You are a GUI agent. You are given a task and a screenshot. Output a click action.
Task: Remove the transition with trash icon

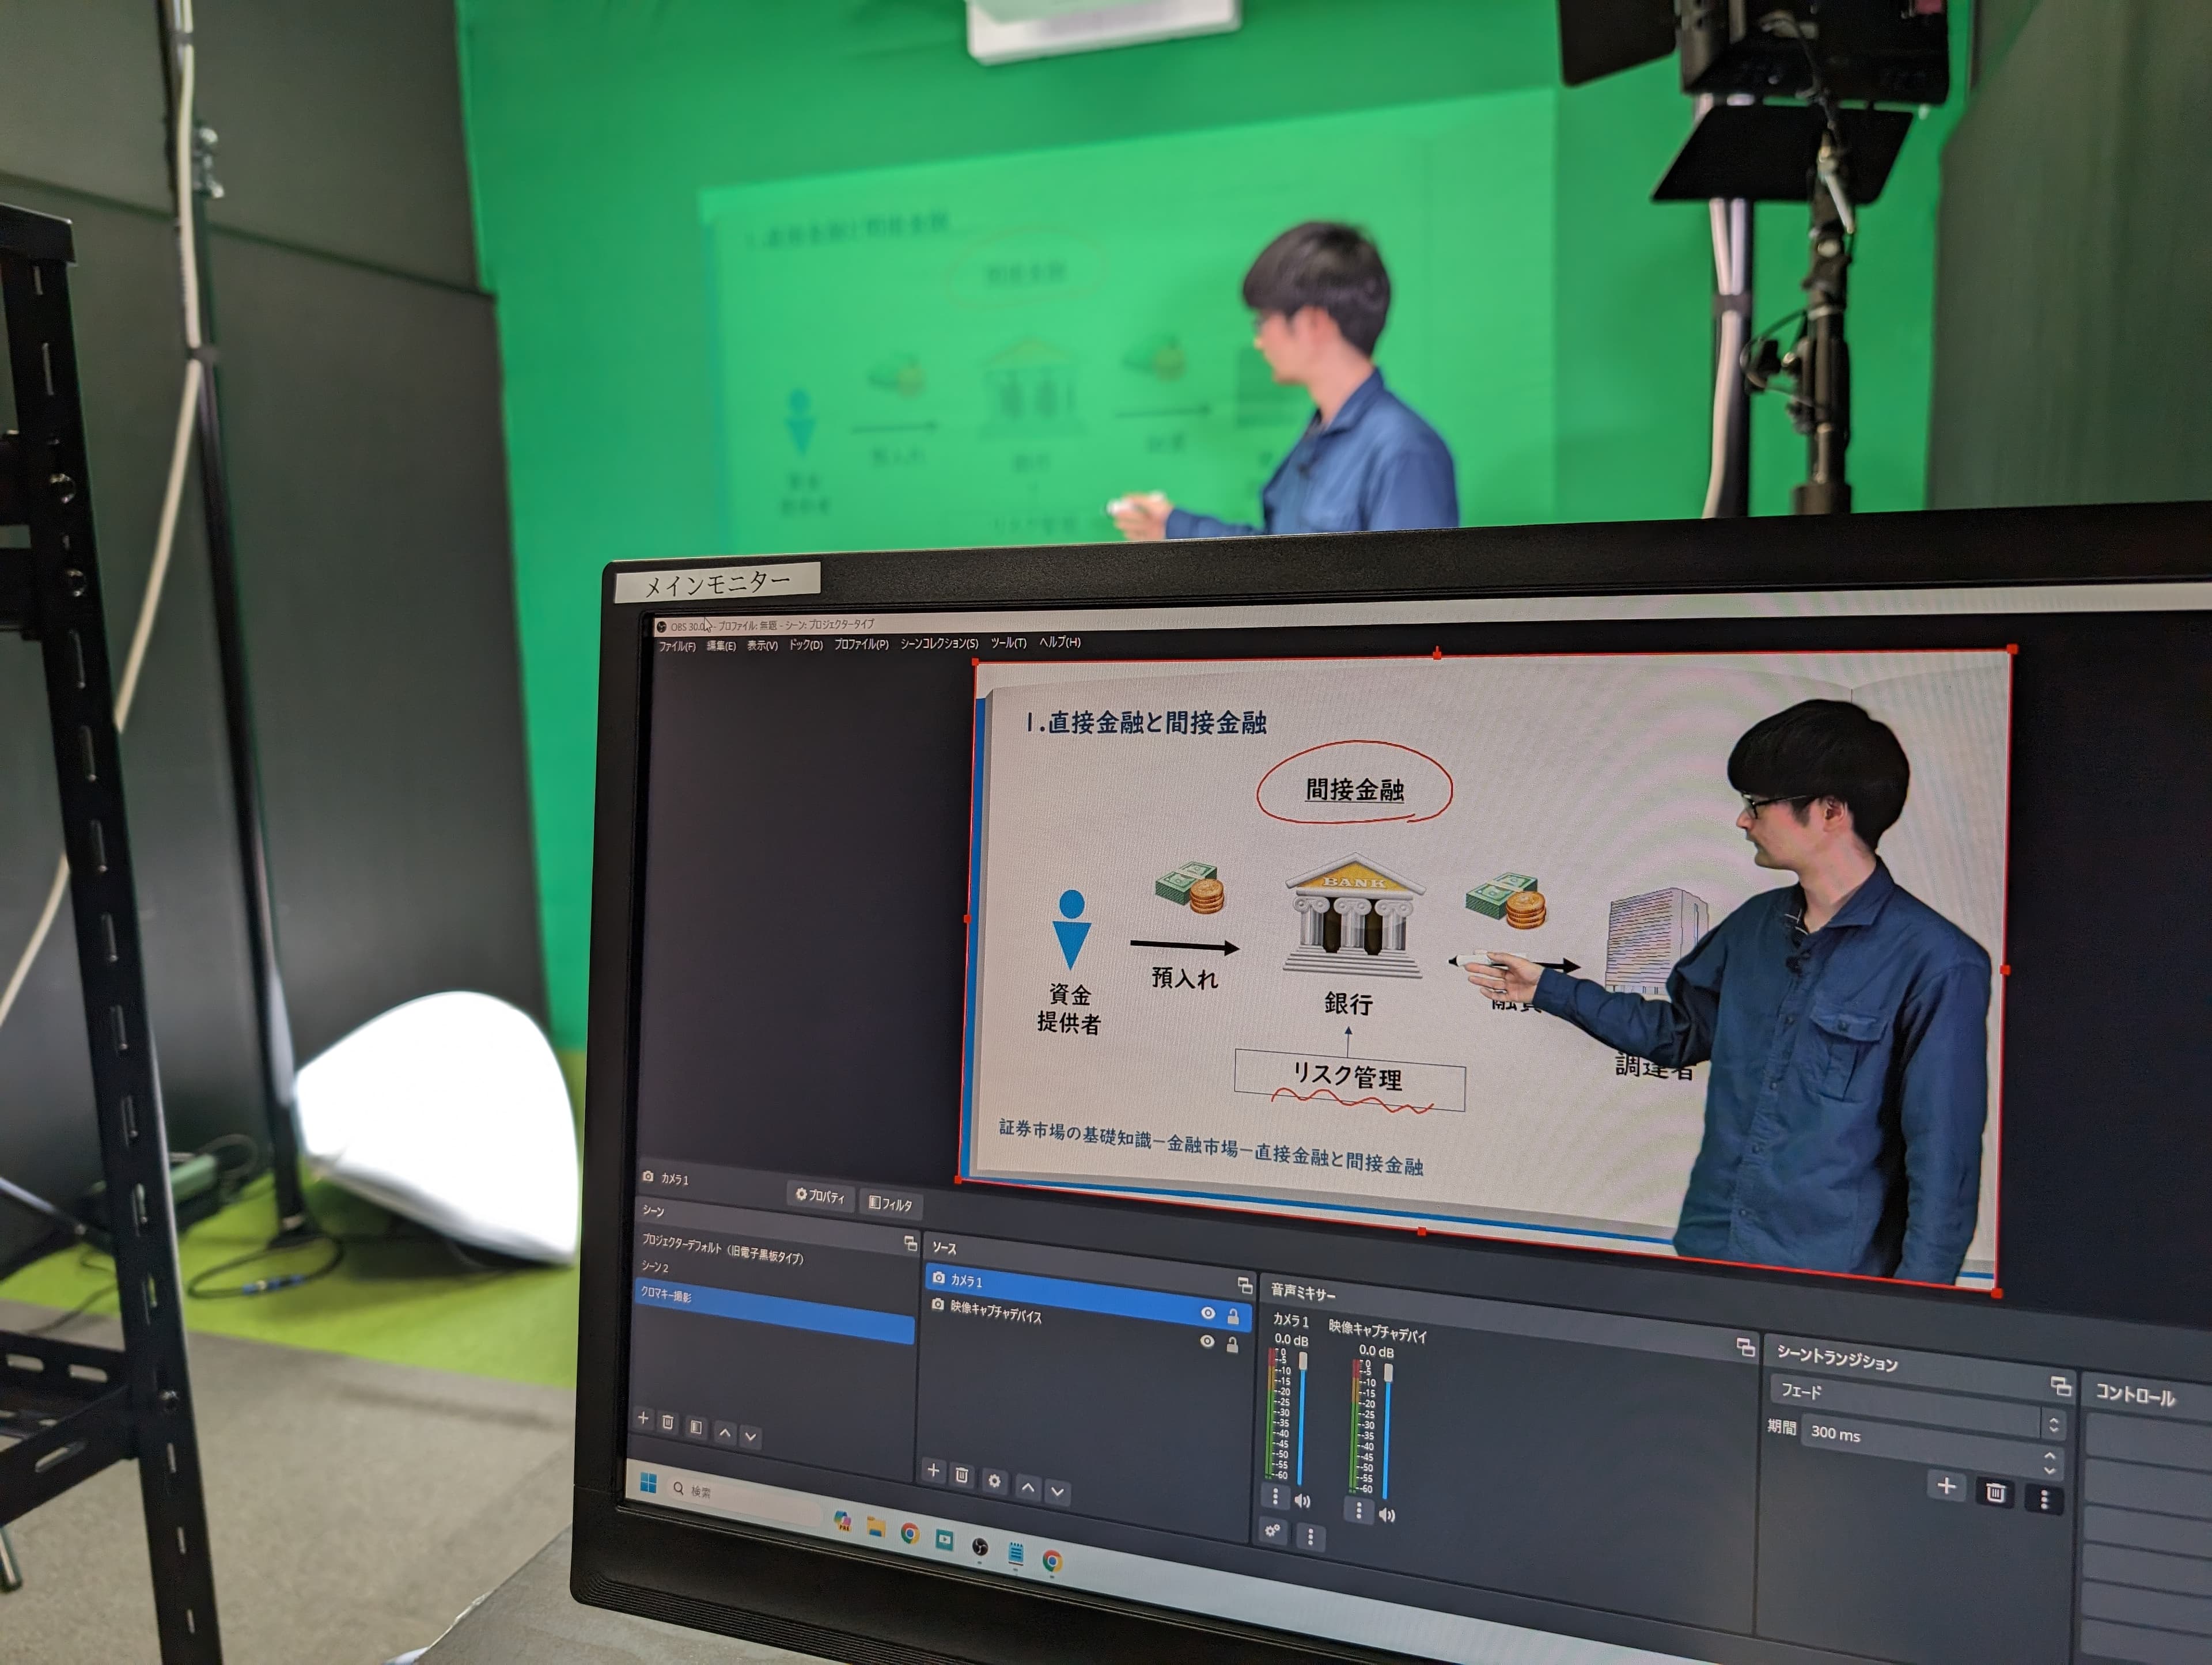tap(1995, 1493)
